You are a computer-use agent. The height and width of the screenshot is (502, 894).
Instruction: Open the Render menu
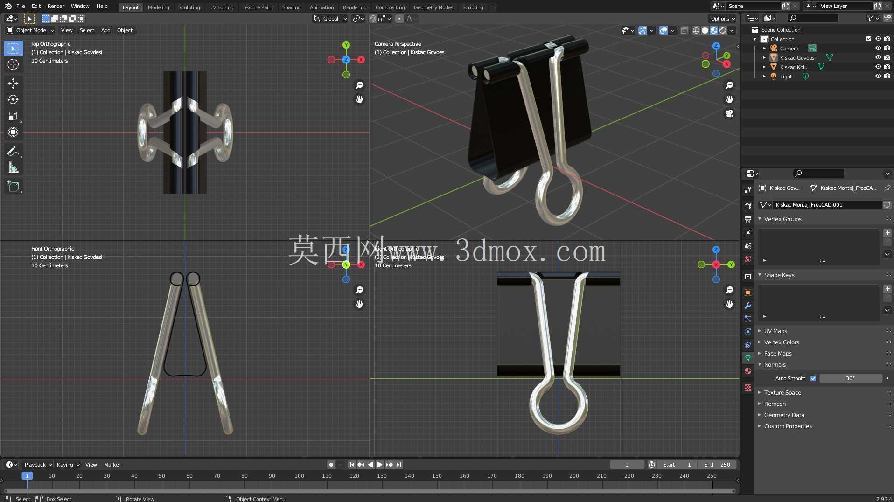tap(56, 6)
